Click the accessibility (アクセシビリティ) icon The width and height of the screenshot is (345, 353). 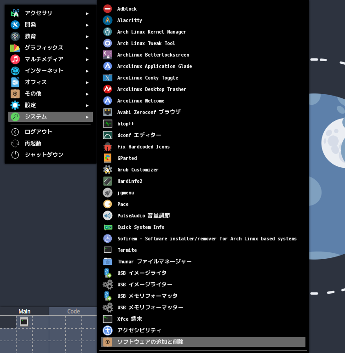click(108, 330)
